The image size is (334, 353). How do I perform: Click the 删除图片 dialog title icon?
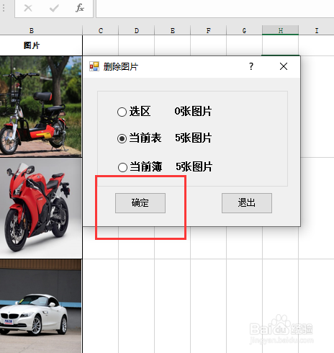point(94,66)
